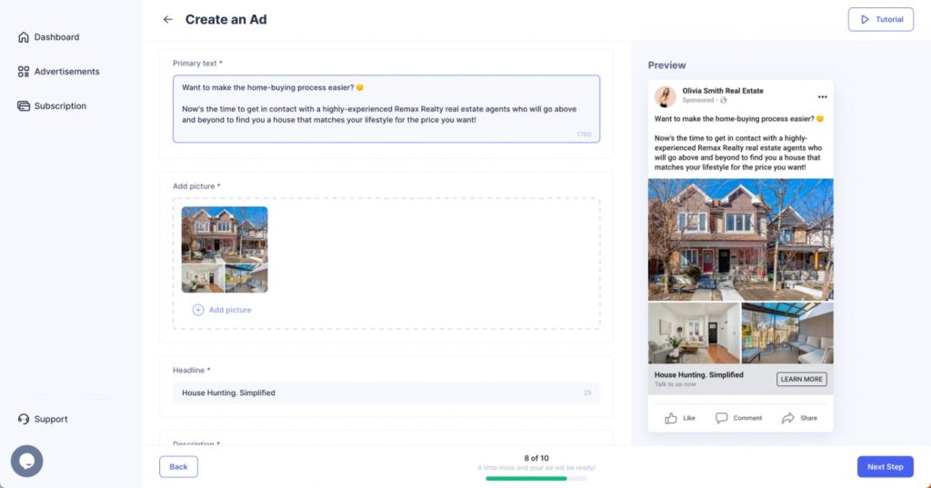The image size is (931, 488).
Task: Edit the Headline input field
Action: [x=385, y=393]
